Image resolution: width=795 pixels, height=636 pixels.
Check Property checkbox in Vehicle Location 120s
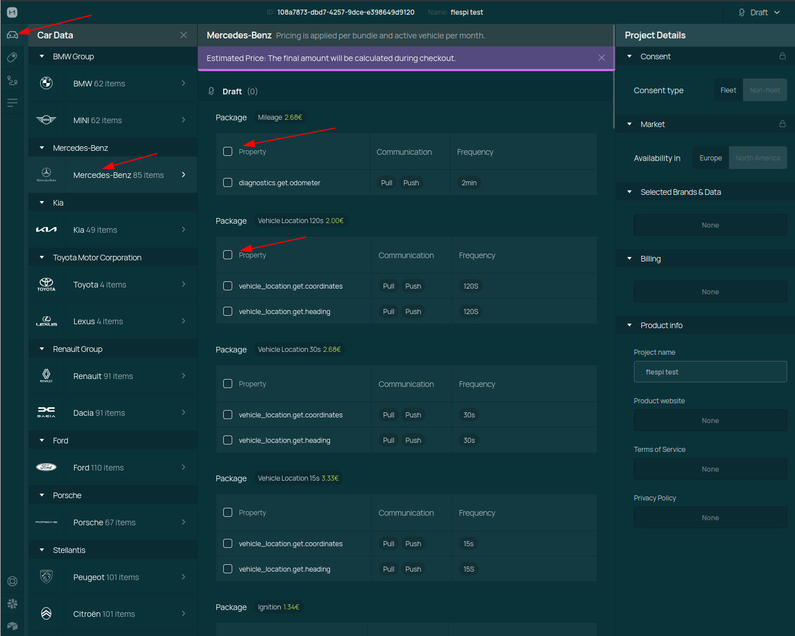click(x=228, y=255)
